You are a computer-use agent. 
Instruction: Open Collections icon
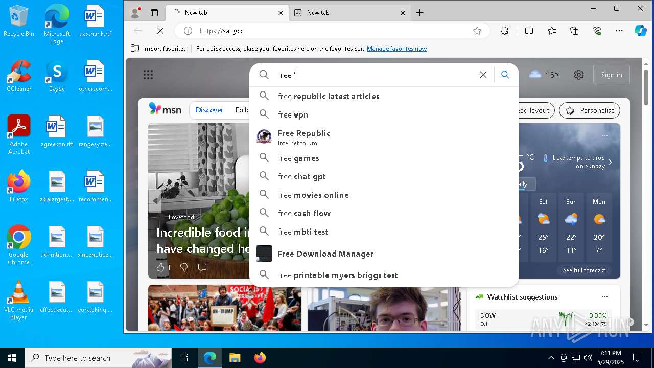(574, 31)
